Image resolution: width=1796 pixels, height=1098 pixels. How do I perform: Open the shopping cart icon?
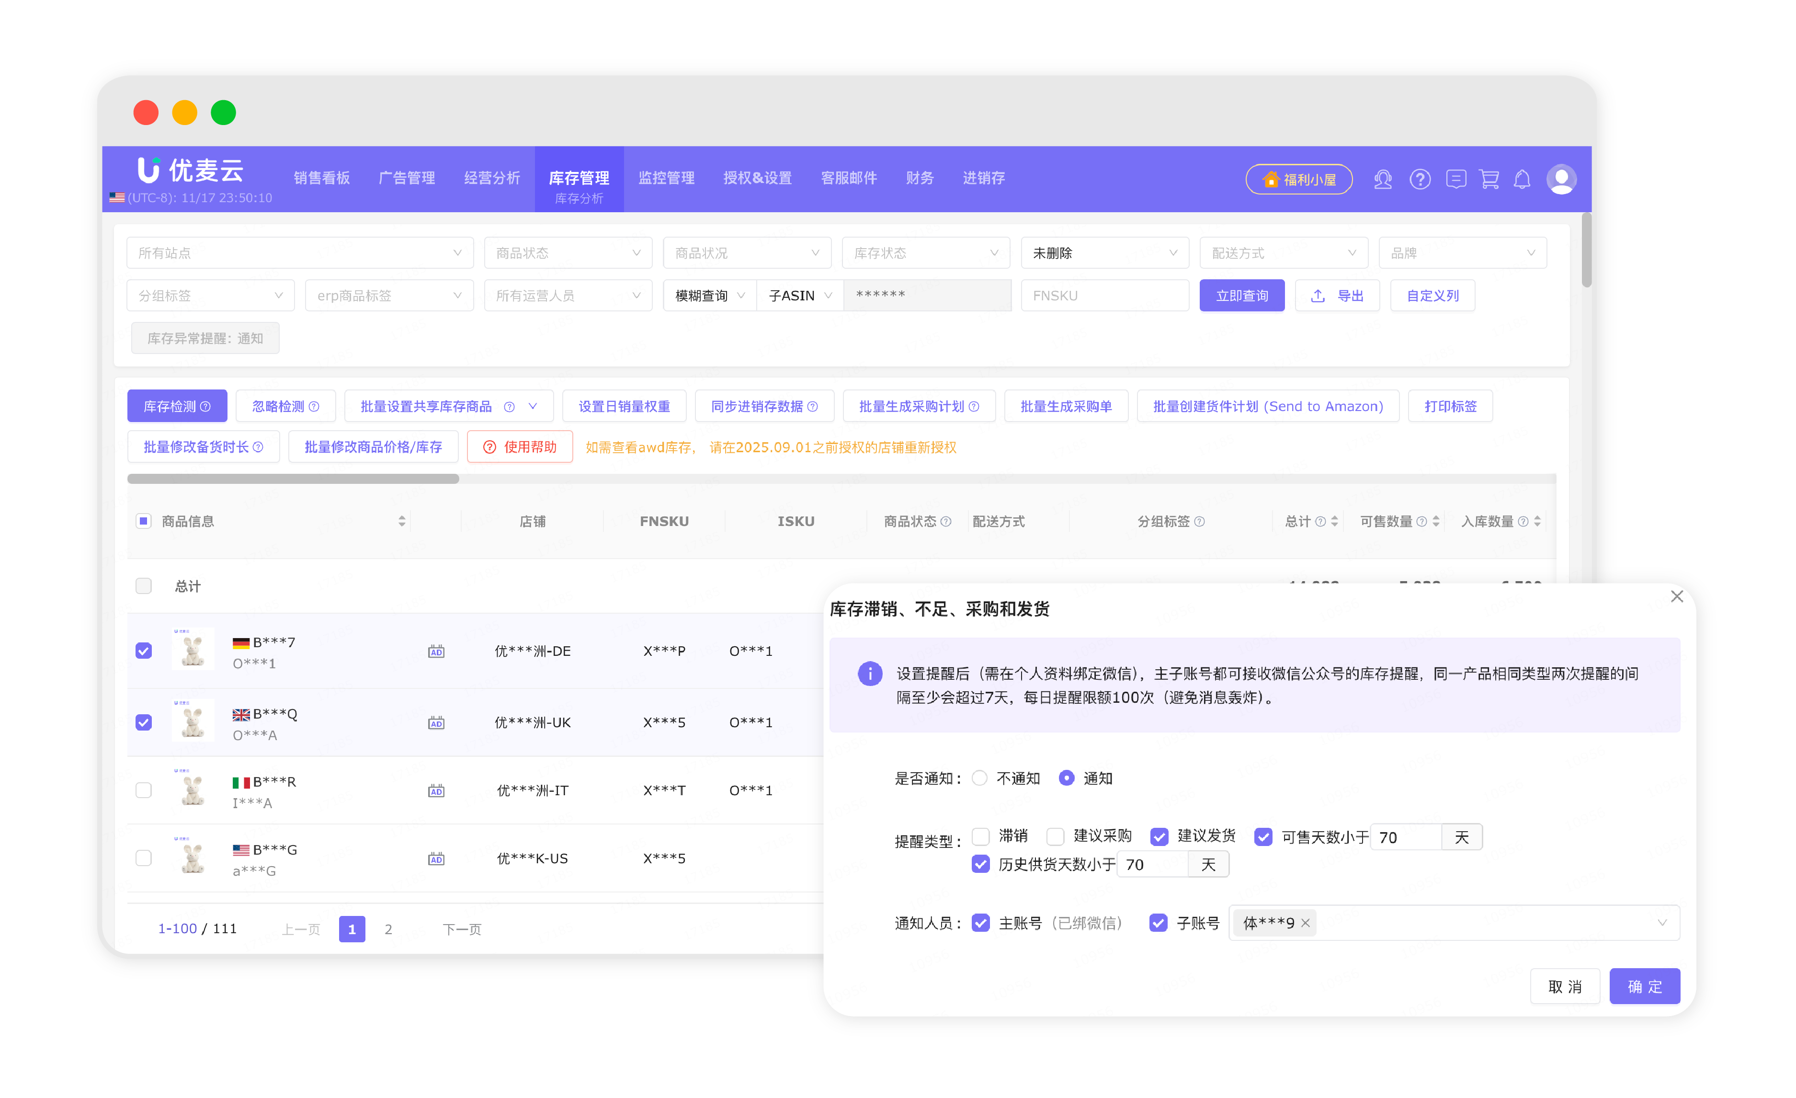coord(1489,179)
